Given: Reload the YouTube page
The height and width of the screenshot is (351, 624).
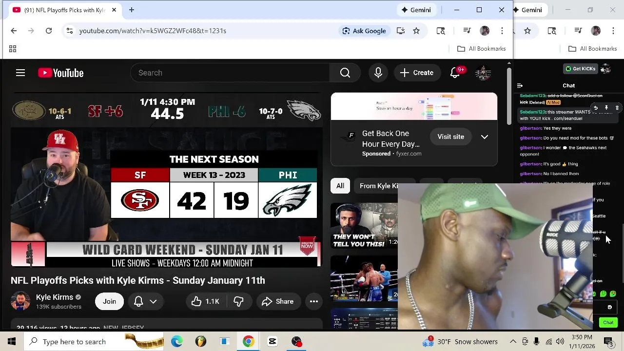Looking at the screenshot, I should click(49, 31).
